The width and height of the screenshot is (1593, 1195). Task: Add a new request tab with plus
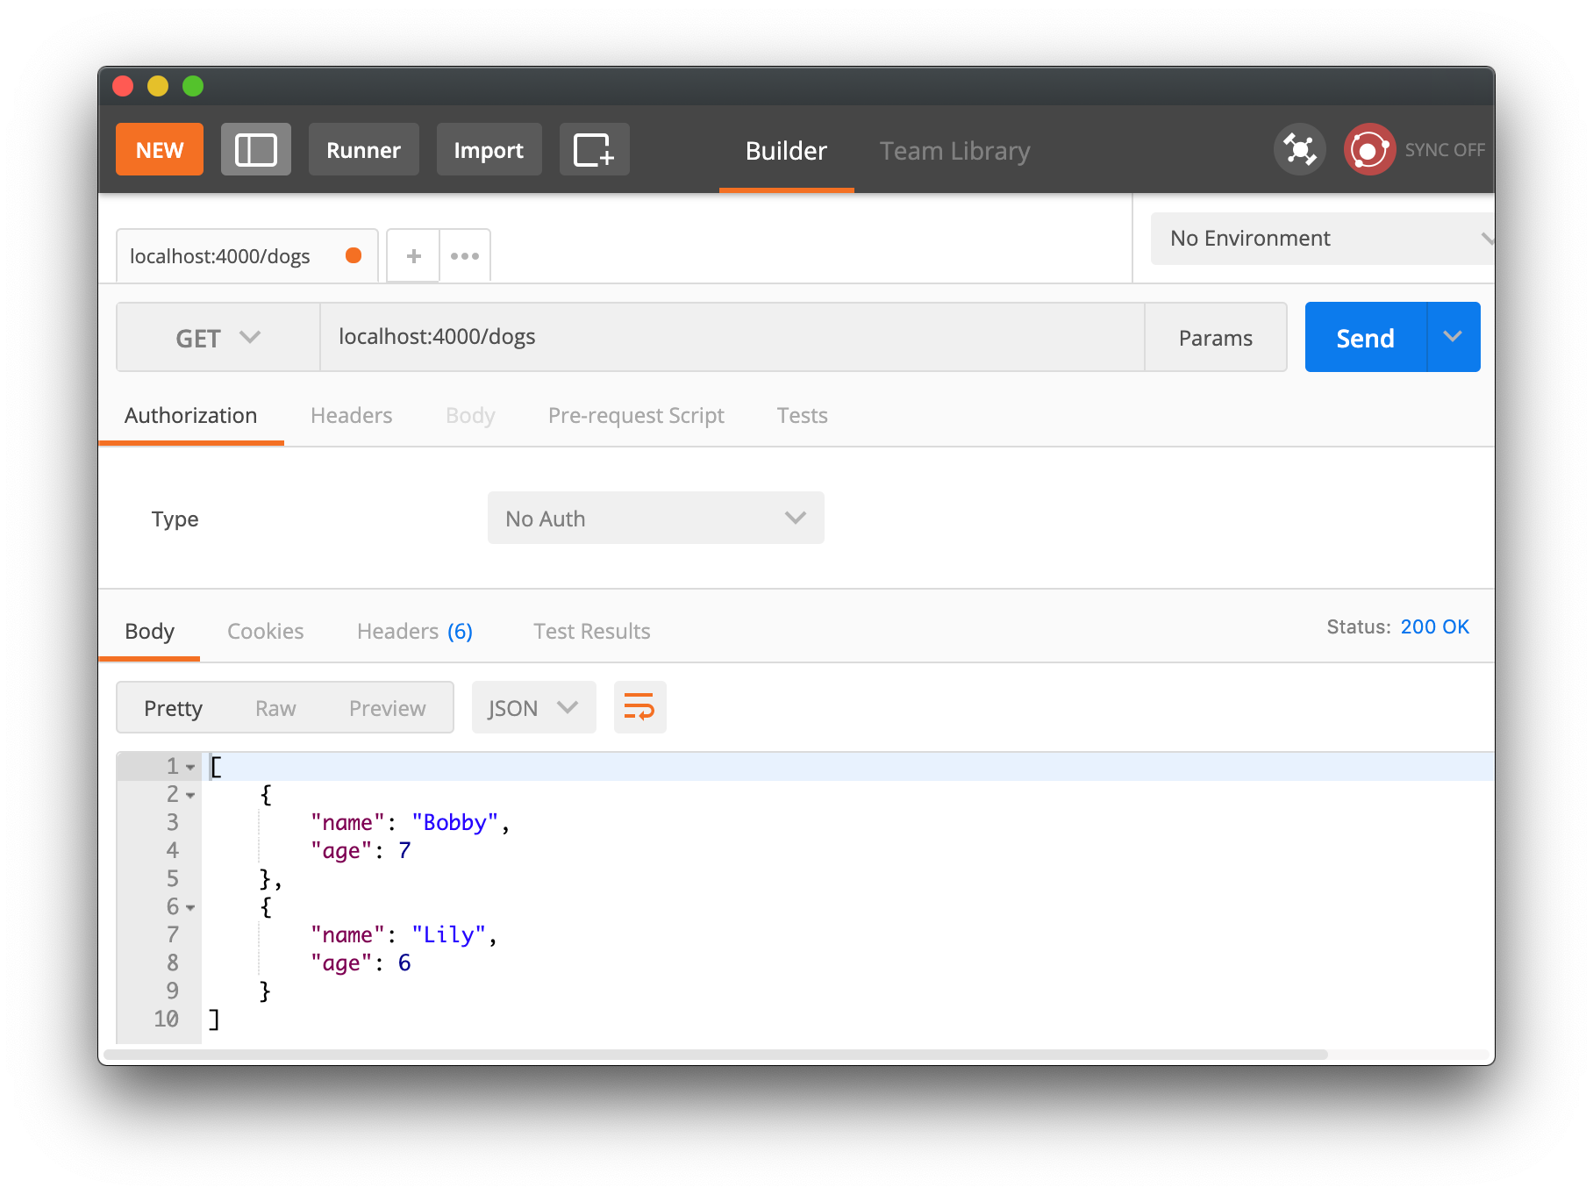pyautogui.click(x=413, y=256)
